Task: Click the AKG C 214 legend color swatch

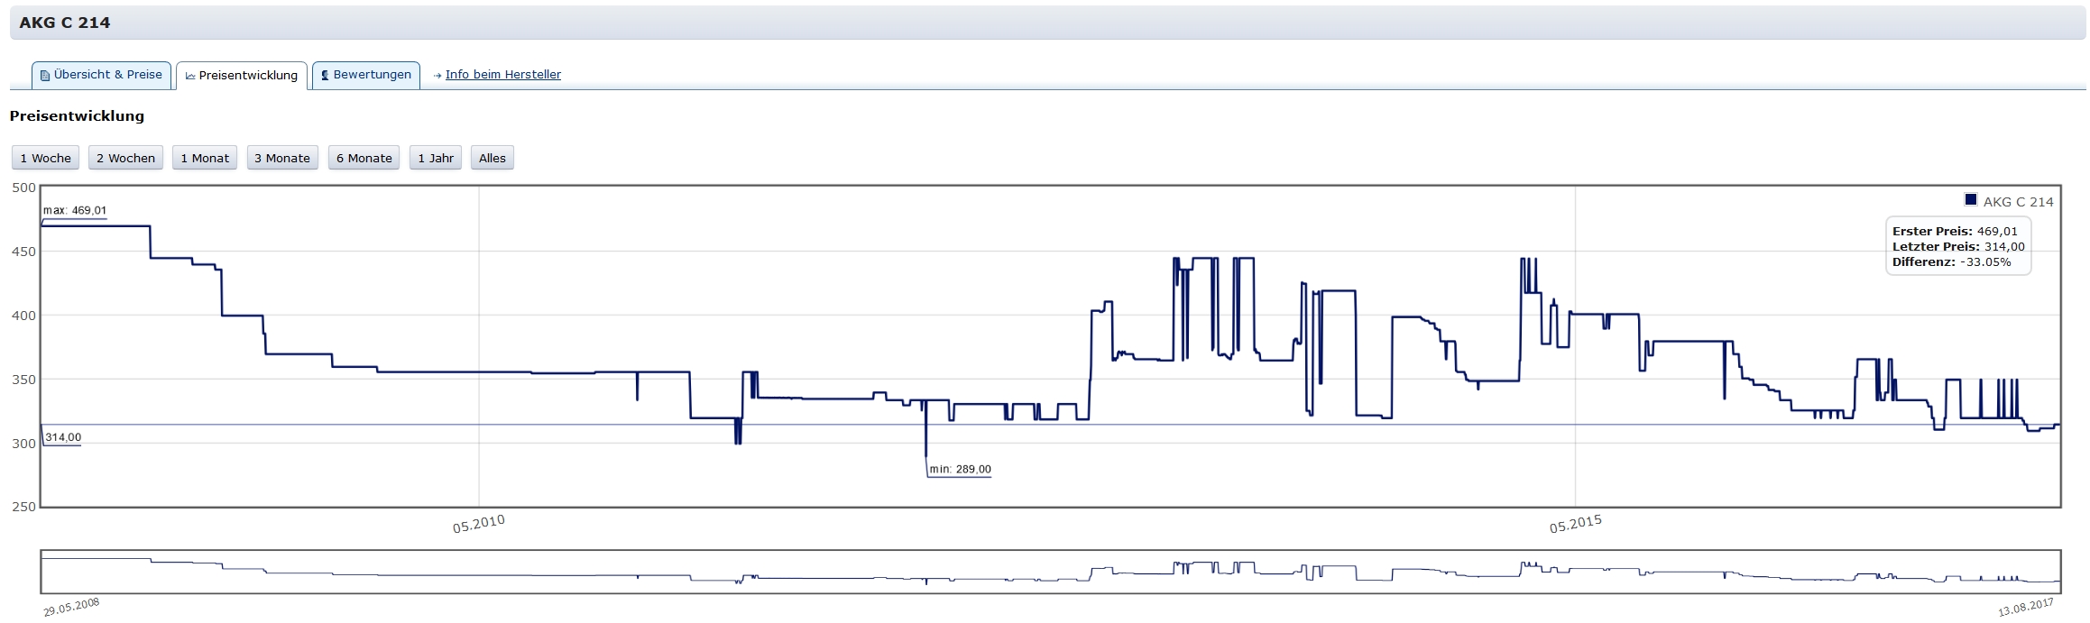Action: coord(1971,200)
